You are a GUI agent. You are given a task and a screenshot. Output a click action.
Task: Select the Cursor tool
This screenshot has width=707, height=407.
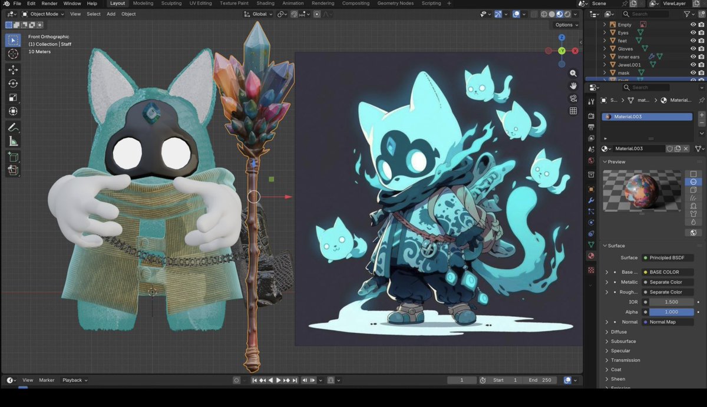coord(13,54)
